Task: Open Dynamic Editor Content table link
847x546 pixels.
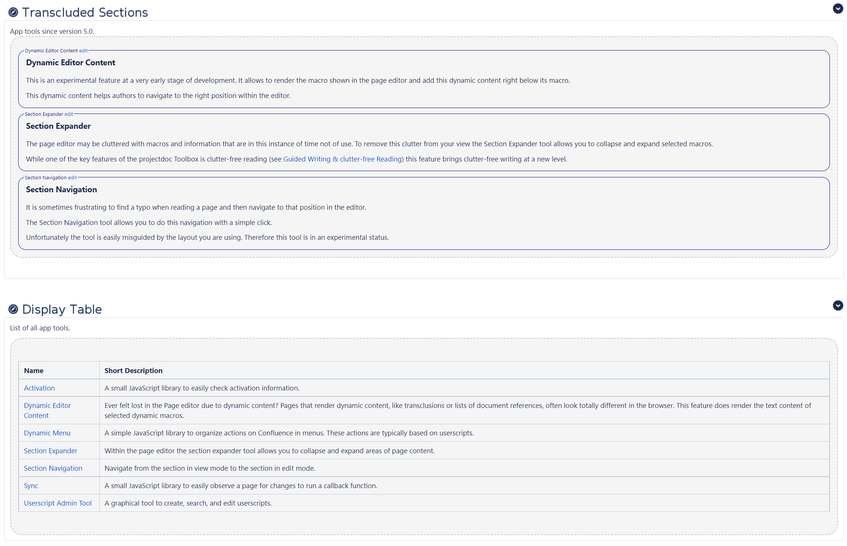Action: pyautogui.click(x=47, y=406)
